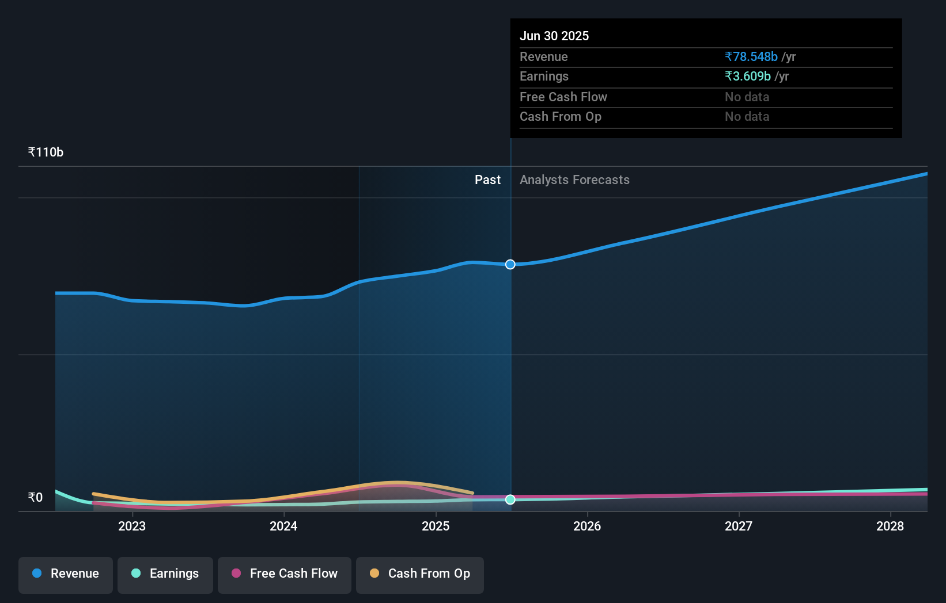Click the ₹3.609b earnings value
The width and height of the screenshot is (946, 603).
pyautogui.click(x=748, y=77)
